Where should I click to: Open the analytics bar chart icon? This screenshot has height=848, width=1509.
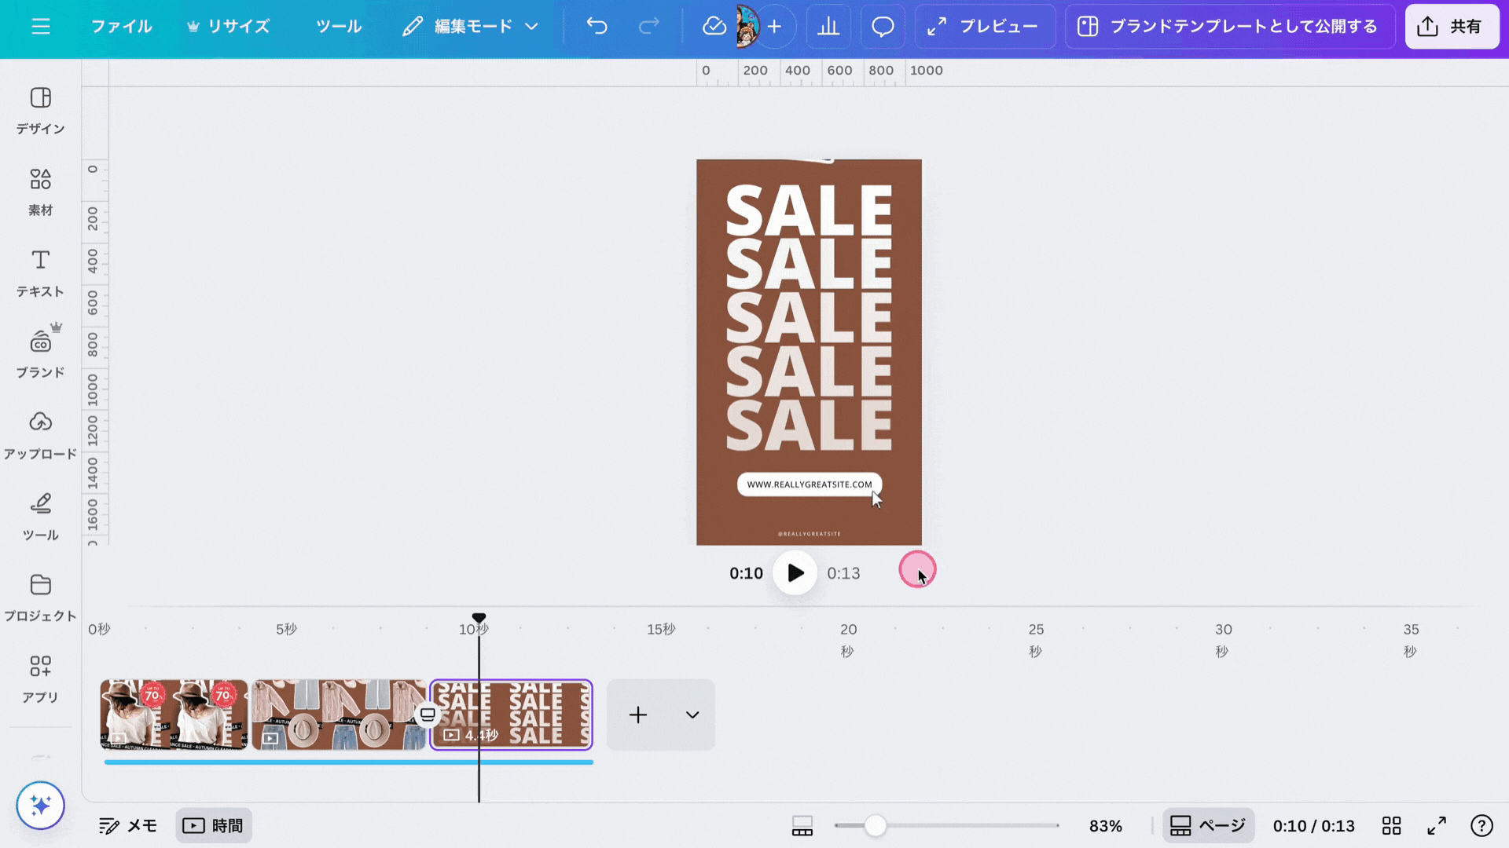(828, 26)
